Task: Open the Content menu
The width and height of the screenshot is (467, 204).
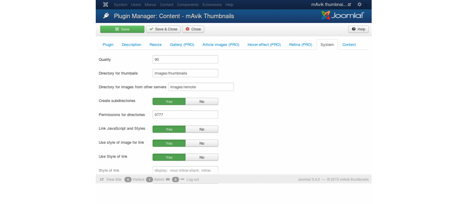Action: pyautogui.click(x=167, y=5)
